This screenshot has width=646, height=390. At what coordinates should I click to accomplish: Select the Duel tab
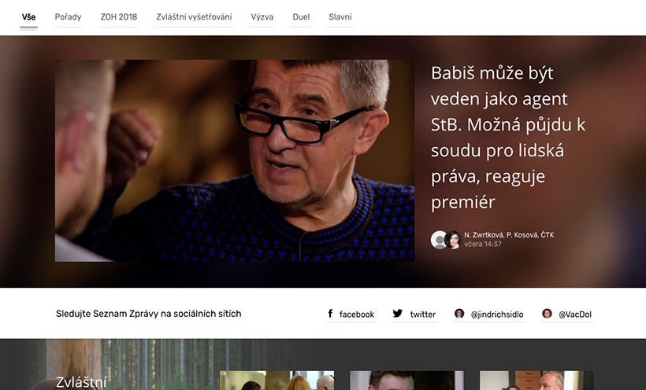click(301, 17)
